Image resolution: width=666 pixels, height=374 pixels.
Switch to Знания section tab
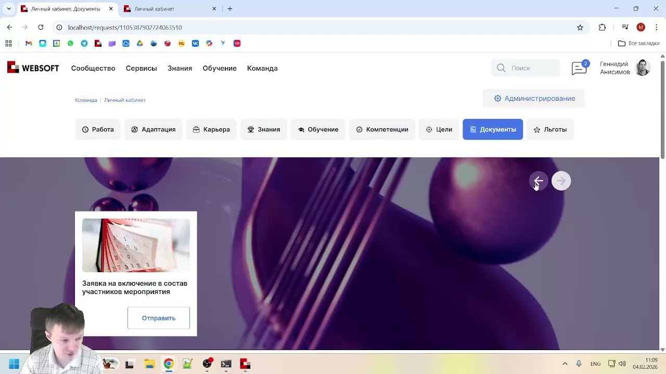click(x=264, y=129)
